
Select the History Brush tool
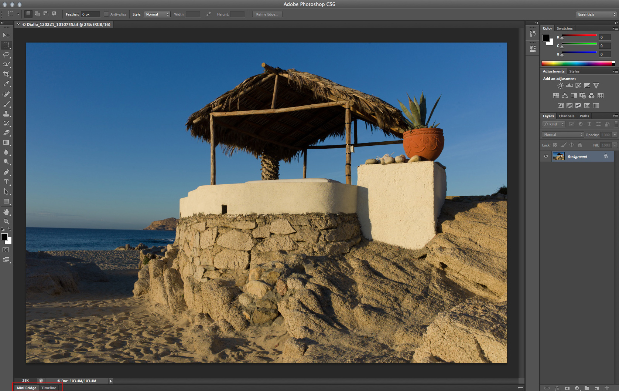point(6,123)
